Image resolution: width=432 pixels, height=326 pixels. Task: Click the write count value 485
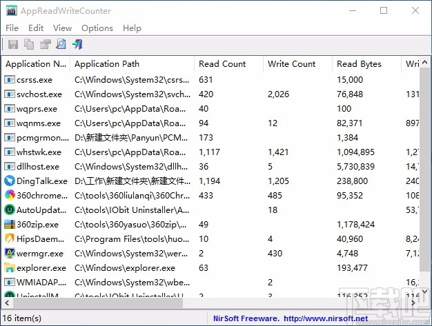click(275, 195)
